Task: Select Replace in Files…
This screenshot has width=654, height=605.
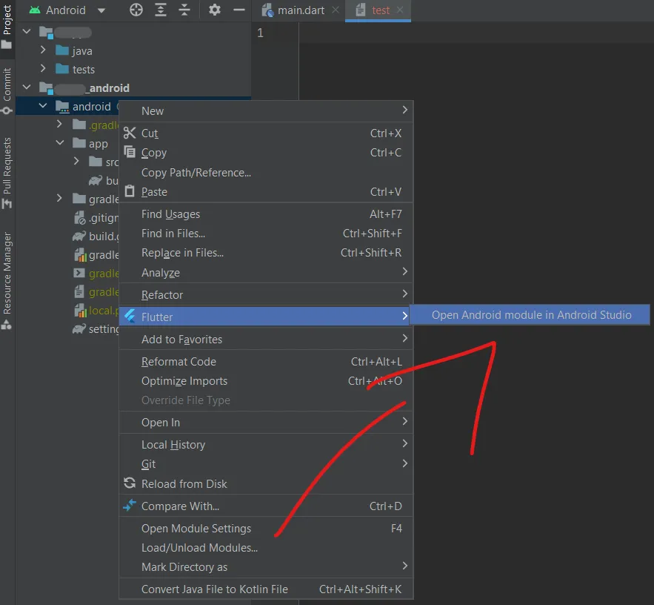Action: [x=266, y=252]
